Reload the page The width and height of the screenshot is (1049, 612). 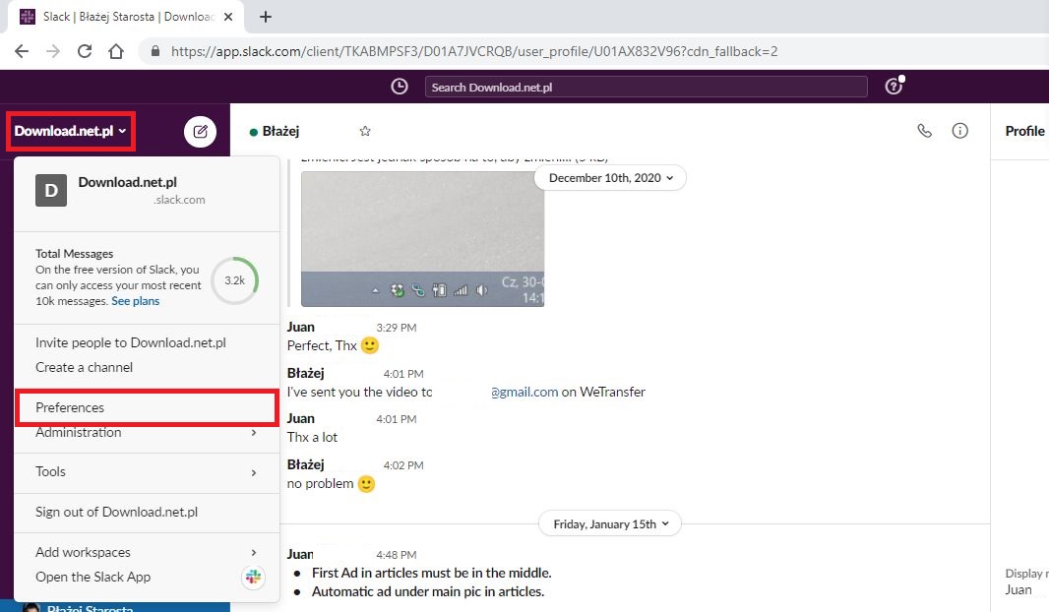(85, 51)
